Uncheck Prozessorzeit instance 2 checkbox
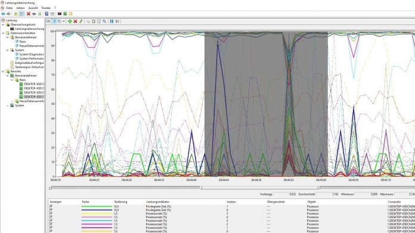Screen dimensions: 415x233 point(51,223)
